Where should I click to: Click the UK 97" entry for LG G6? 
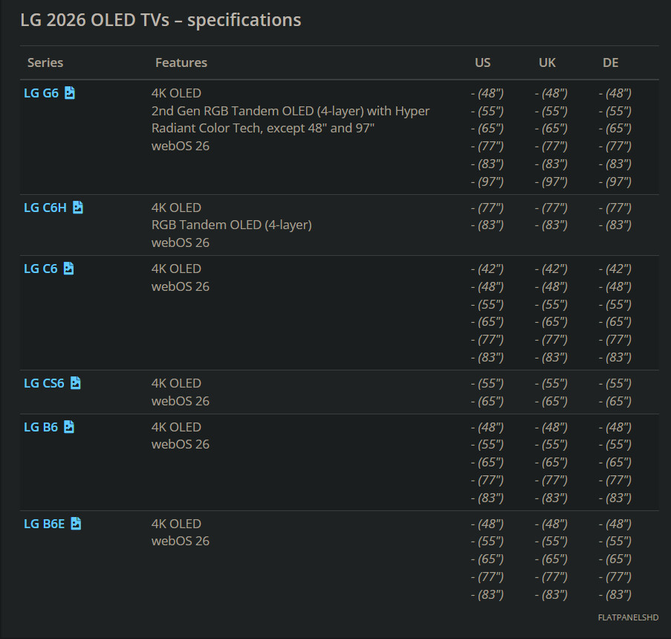551,182
